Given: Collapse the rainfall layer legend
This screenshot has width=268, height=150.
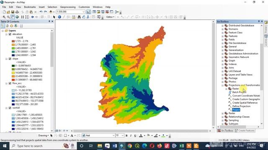Looking at the screenshot, I should pos(6,108).
